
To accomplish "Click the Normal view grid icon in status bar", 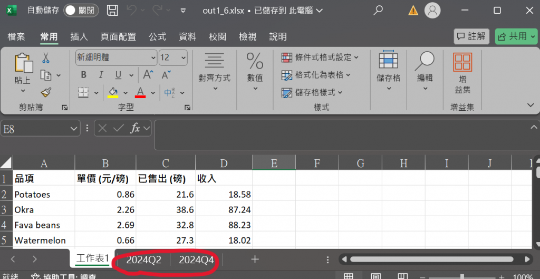I will [349, 276].
